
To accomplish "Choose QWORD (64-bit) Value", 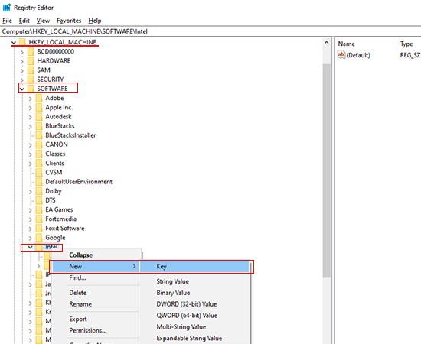I will [x=195, y=316].
